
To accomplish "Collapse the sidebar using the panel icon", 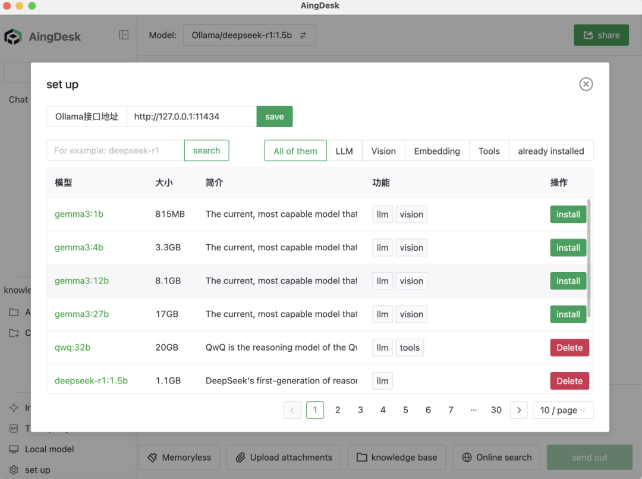I will tap(124, 35).
